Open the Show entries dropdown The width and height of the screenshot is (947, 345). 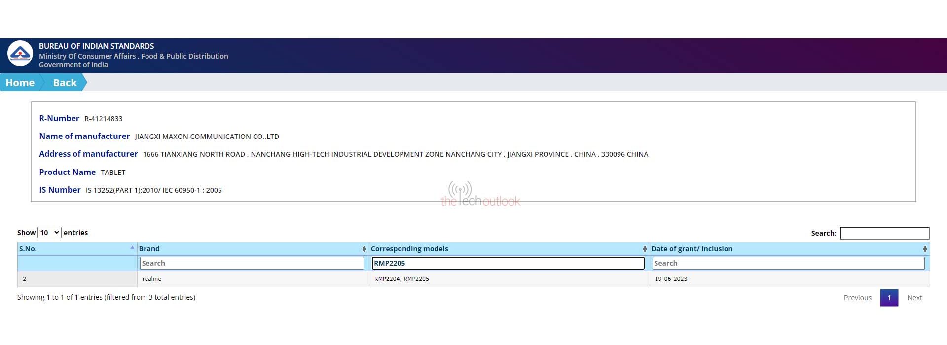point(49,233)
